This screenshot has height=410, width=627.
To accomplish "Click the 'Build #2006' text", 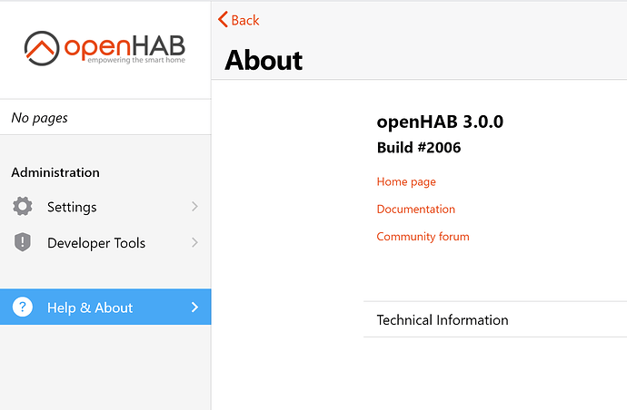I will tap(419, 148).
